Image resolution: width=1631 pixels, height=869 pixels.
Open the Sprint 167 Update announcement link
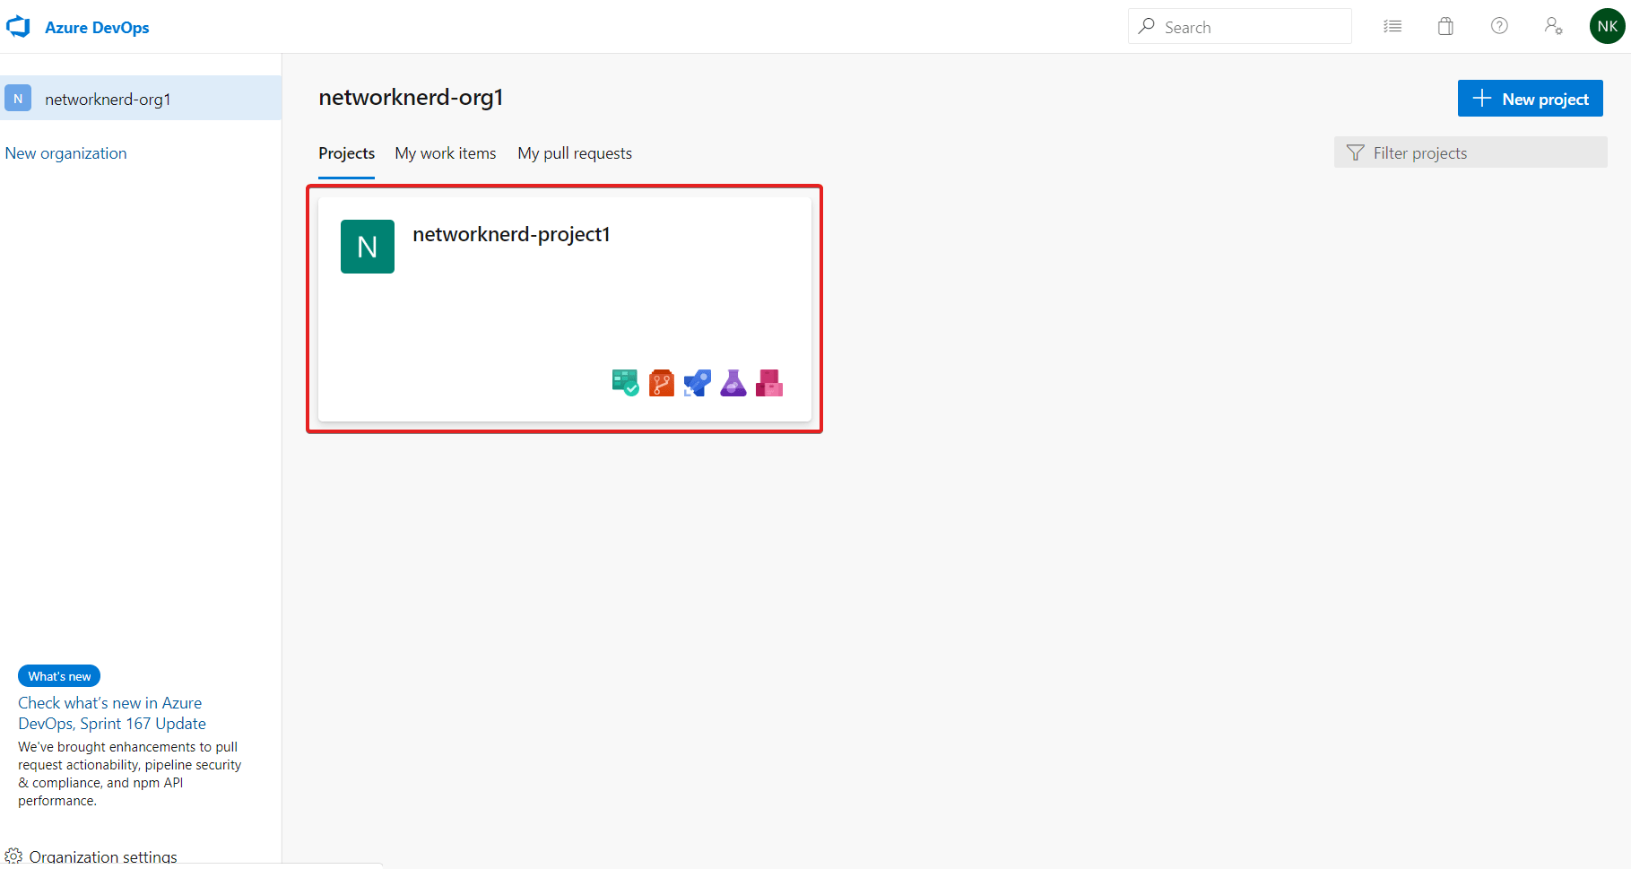point(111,712)
